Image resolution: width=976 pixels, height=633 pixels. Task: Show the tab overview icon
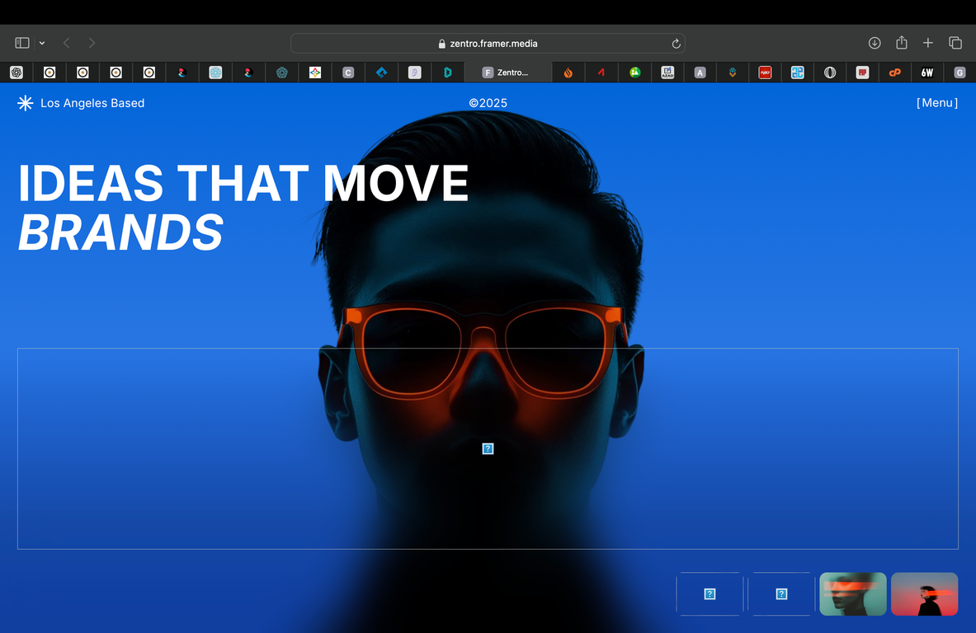(955, 43)
